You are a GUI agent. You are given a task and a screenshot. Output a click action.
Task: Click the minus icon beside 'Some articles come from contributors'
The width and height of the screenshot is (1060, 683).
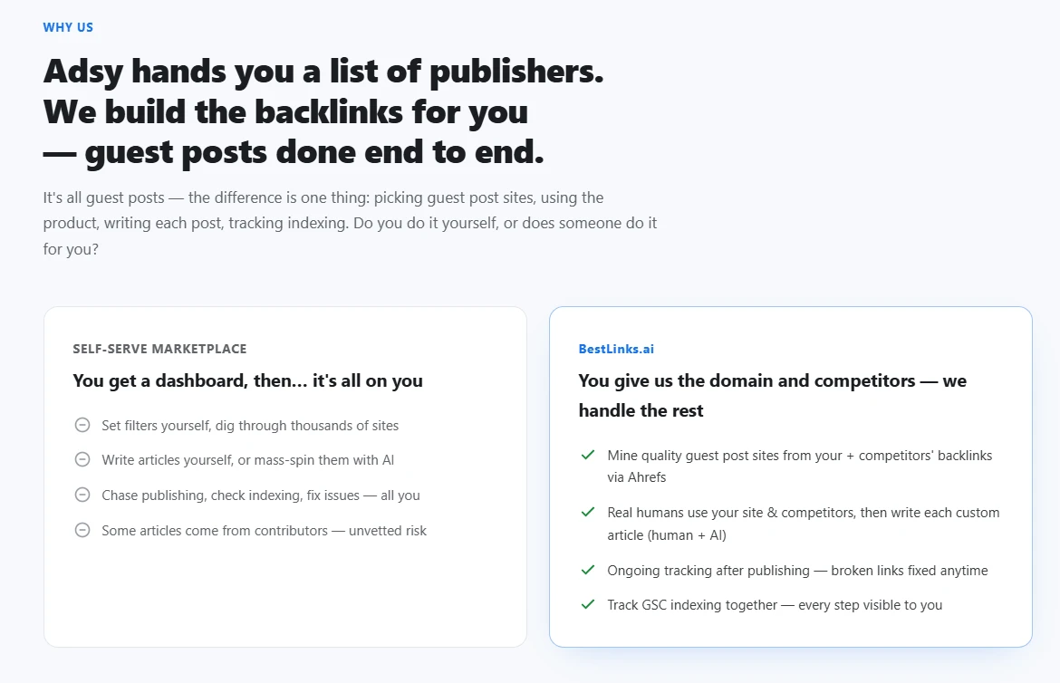[x=82, y=530]
